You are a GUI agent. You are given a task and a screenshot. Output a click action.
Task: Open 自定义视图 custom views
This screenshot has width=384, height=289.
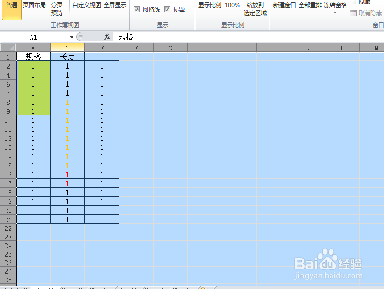pyautogui.click(x=87, y=5)
